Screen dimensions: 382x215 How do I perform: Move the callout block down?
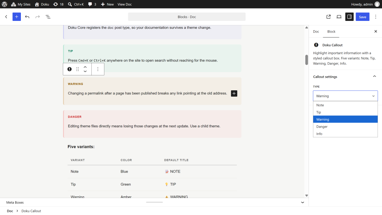pos(85,71)
